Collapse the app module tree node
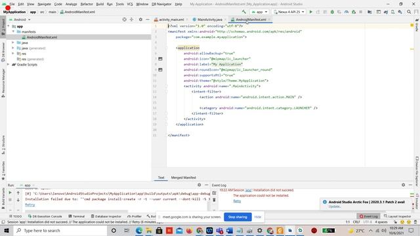The height and width of the screenshot is (236, 420). (x=9, y=26)
